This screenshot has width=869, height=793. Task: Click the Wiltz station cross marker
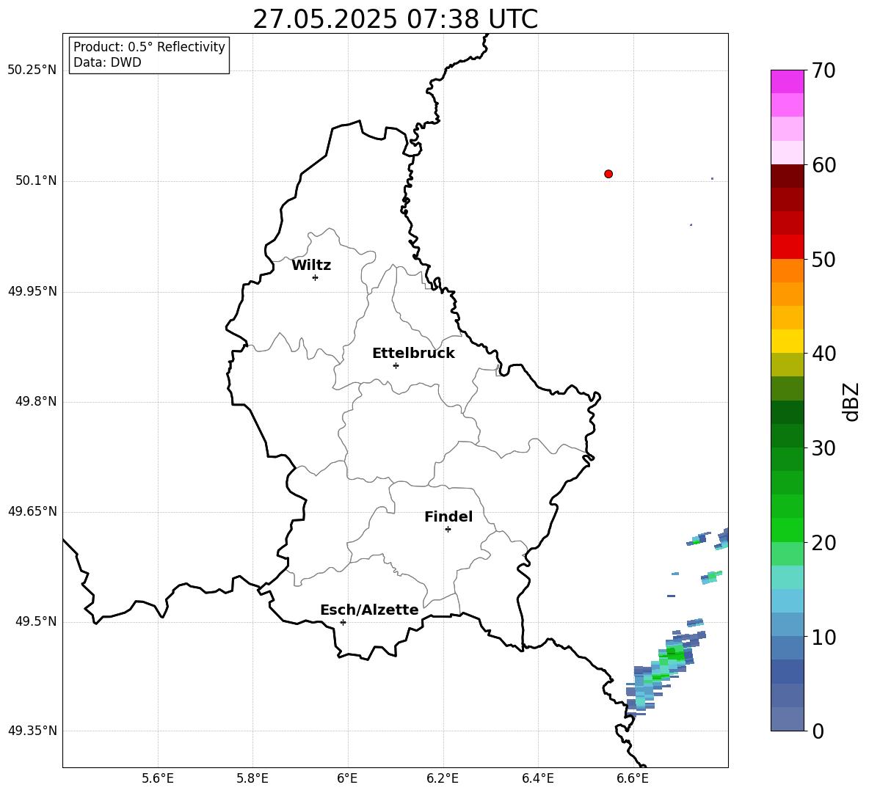pyautogui.click(x=316, y=277)
